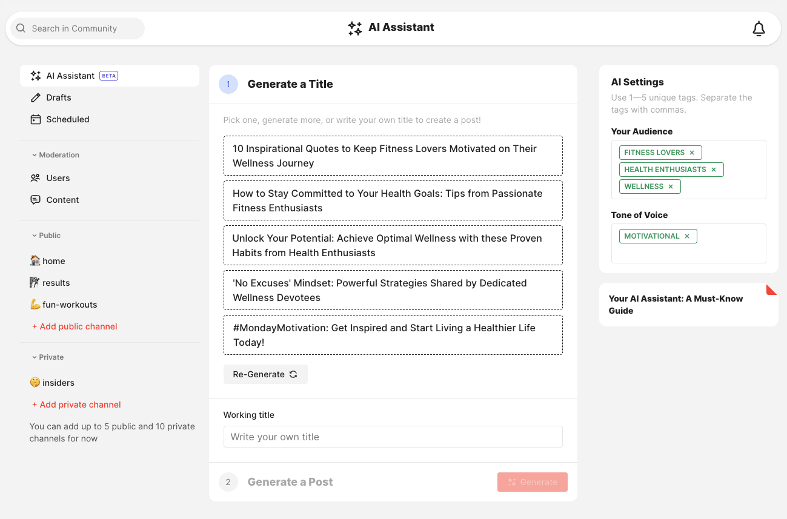Remove the WELLNESS audience tag
Screen dimensions: 787x519
670,187
